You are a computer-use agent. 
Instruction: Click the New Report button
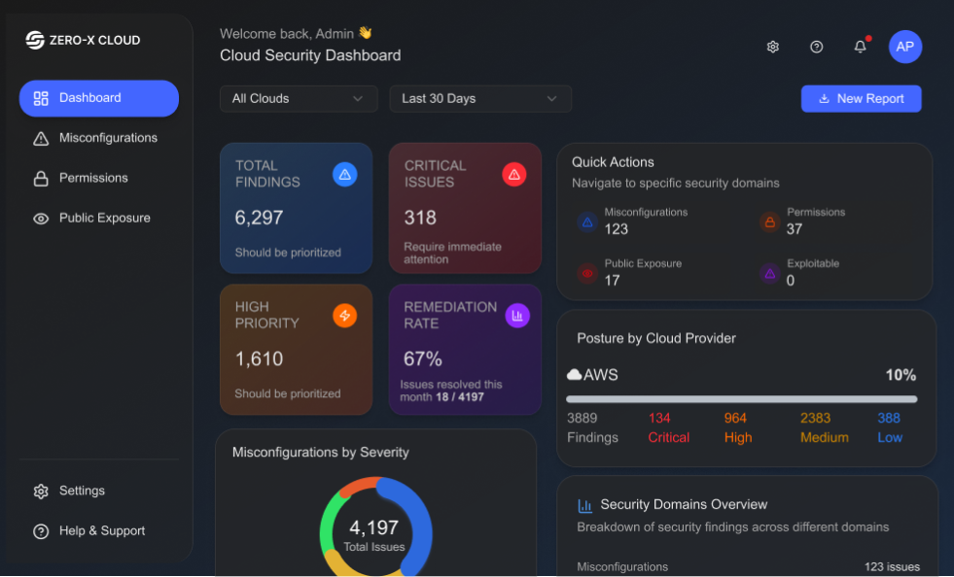[x=861, y=98]
